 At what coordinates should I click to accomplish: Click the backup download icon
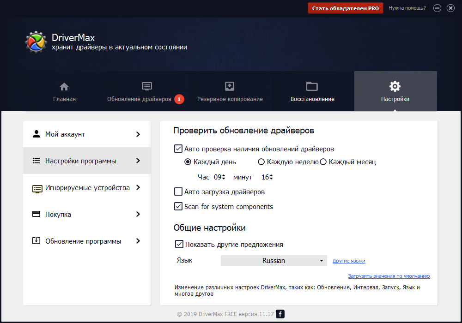tap(230, 86)
